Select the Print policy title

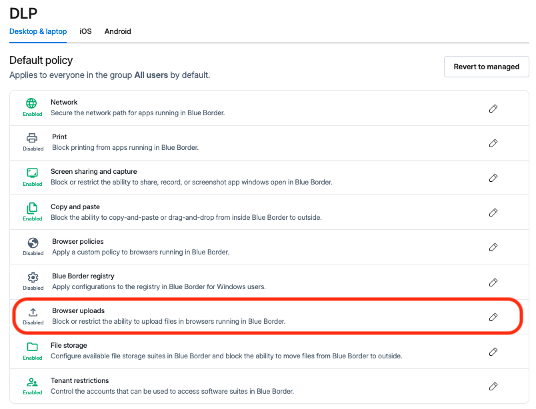(59, 137)
